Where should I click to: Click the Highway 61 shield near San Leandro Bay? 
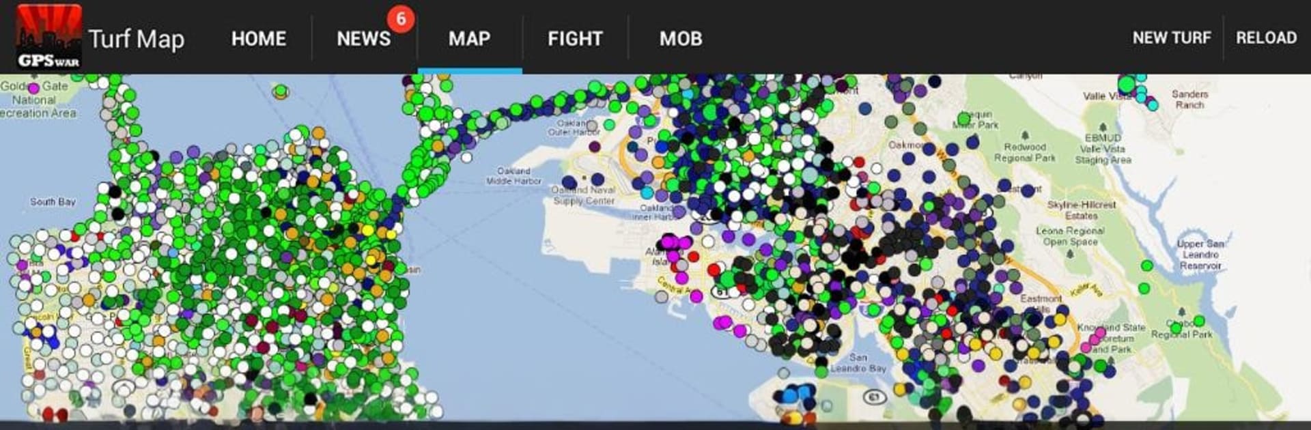[x=874, y=397]
